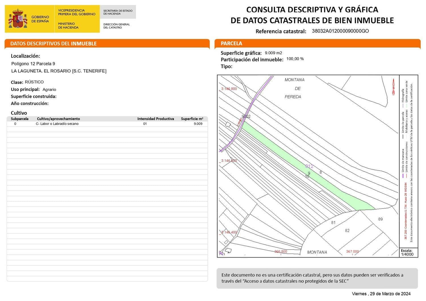Screen dimensions: 426x301
Task: Click the Límite de manzana legend symbol
Action: point(403,175)
